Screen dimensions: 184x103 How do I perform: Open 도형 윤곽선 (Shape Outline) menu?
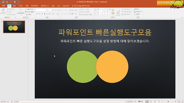click(127, 12)
